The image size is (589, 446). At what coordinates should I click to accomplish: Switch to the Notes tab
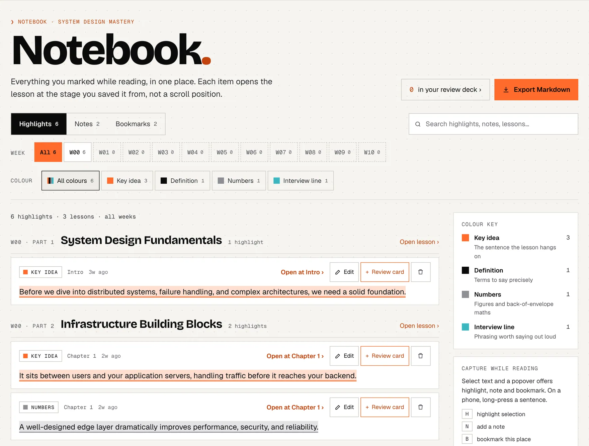[x=87, y=124]
